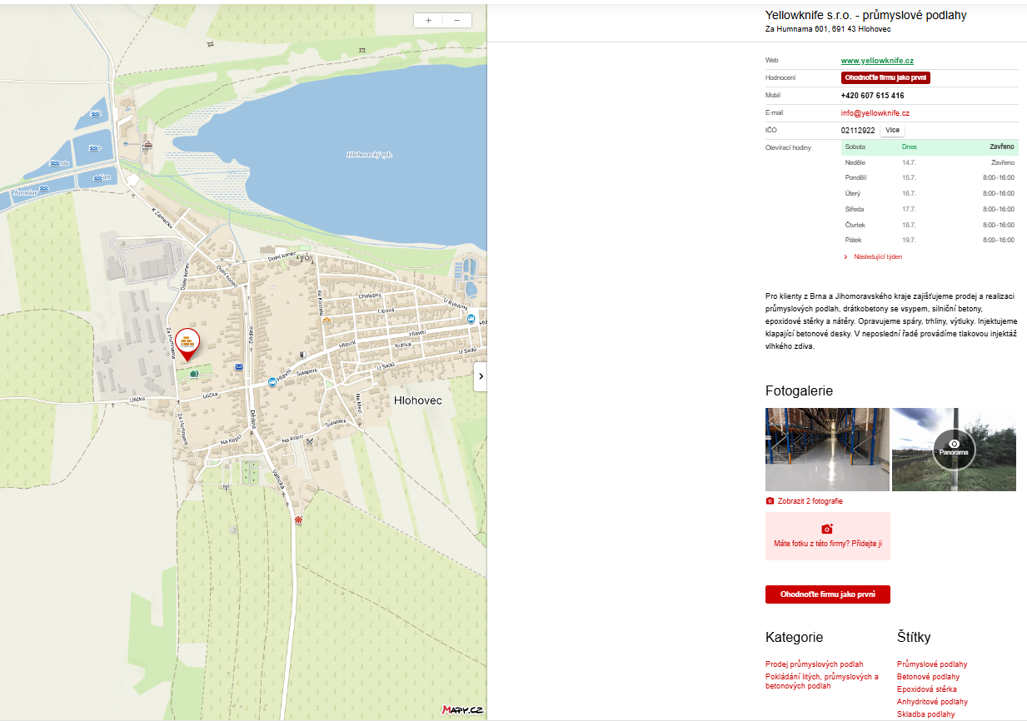Click the orange icon beside Ke Kostelu
The width and height of the screenshot is (1027, 721).
coord(327,321)
